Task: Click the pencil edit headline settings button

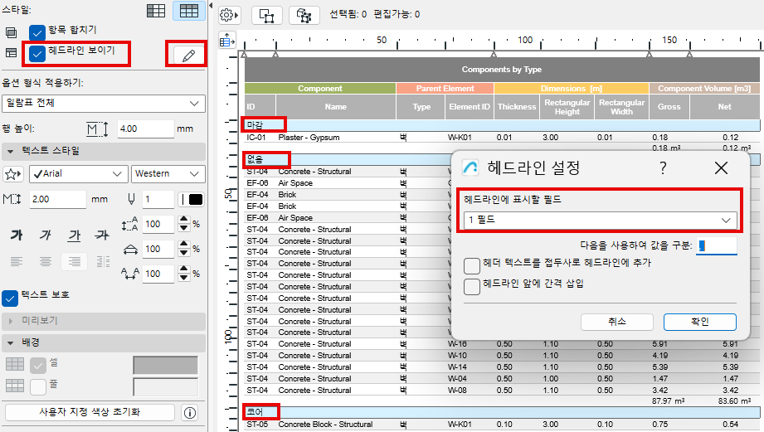Action: point(188,56)
